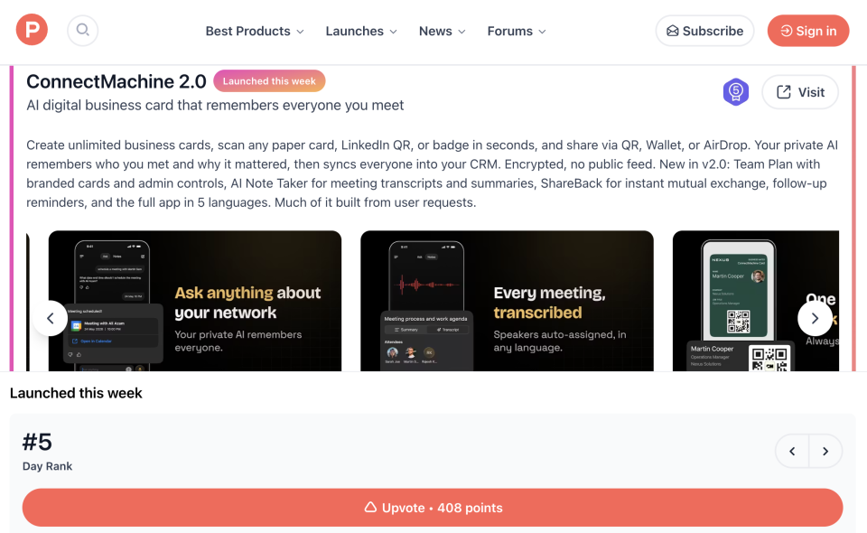
Task: Show next gallery image
Action: [815, 318]
